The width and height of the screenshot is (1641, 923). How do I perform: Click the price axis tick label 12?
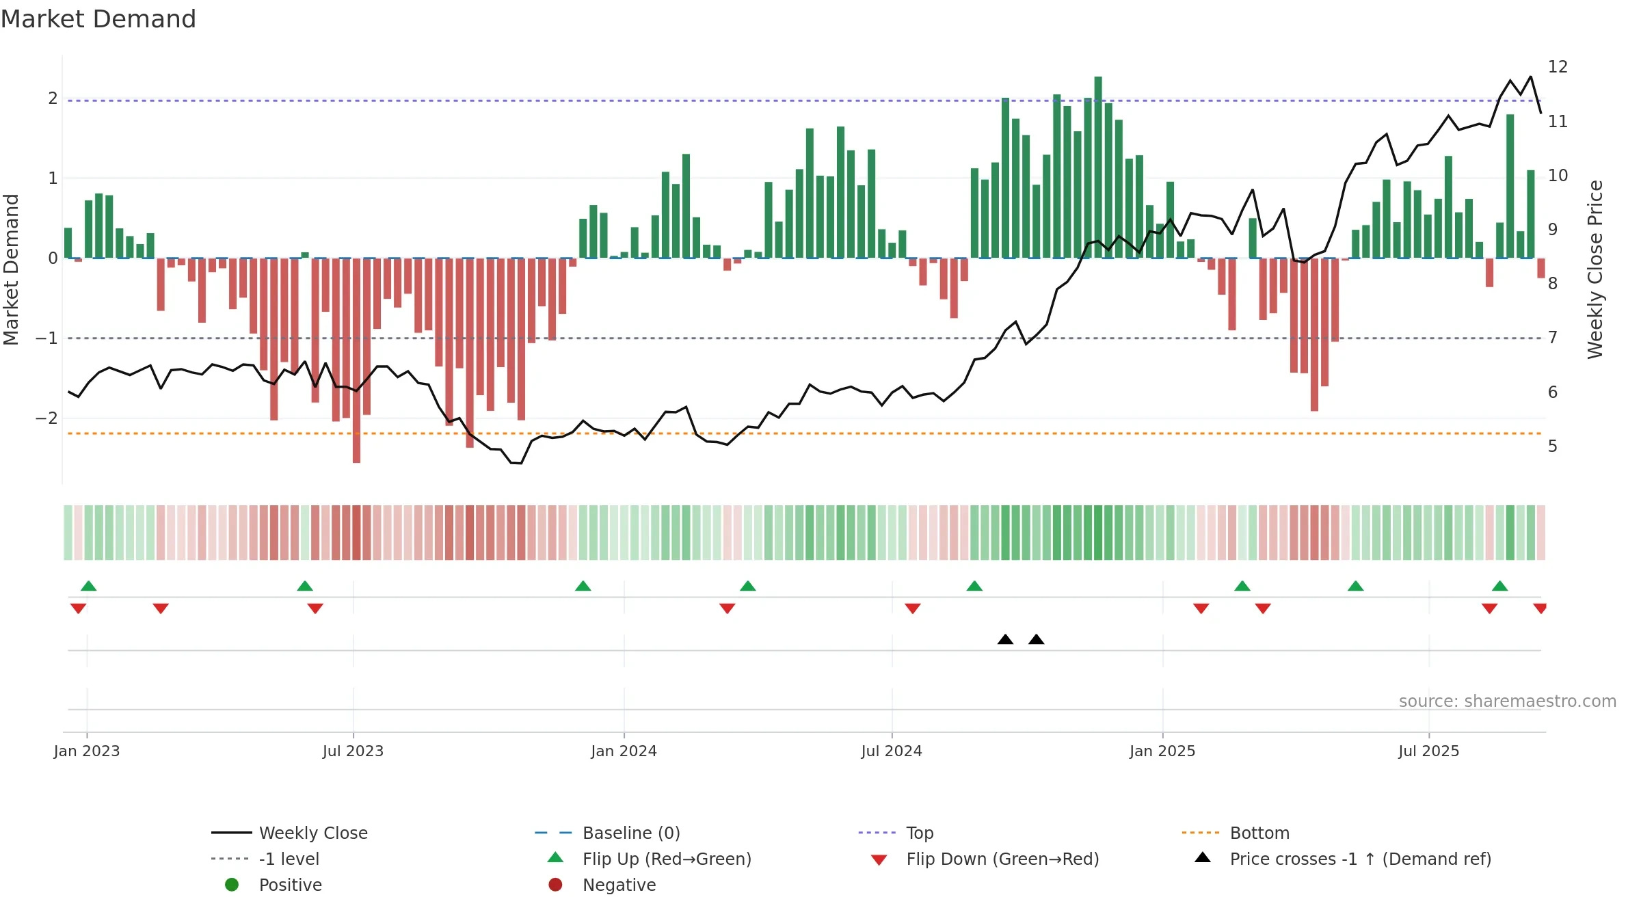[x=1558, y=67]
